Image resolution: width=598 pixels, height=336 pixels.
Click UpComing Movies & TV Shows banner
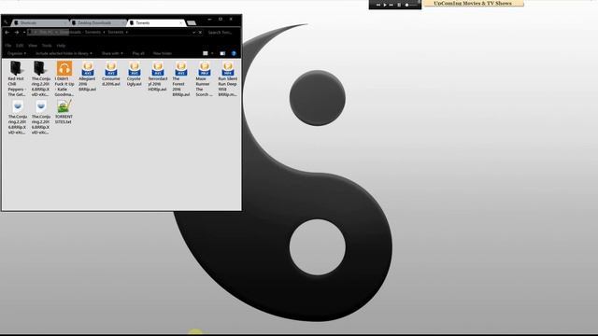coord(474,3)
